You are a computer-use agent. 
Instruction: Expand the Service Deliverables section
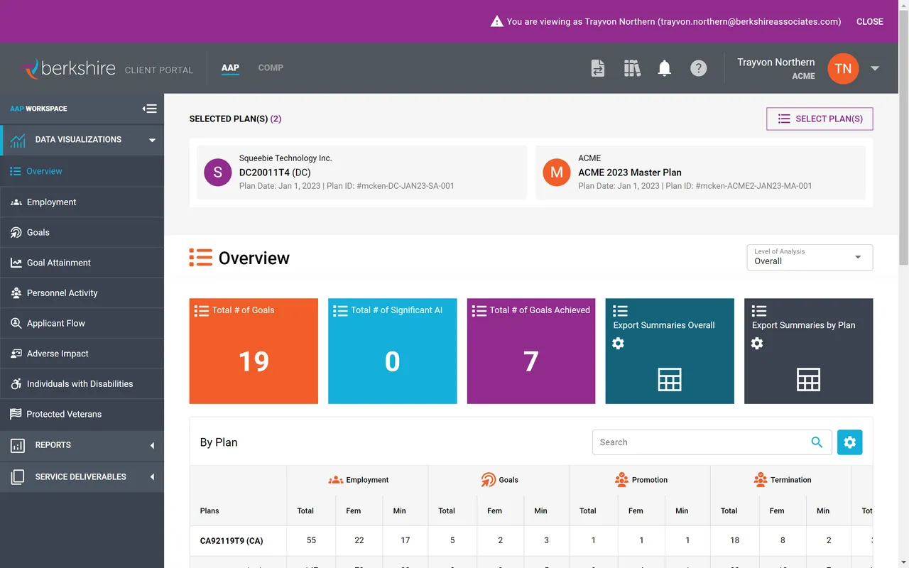click(x=82, y=476)
